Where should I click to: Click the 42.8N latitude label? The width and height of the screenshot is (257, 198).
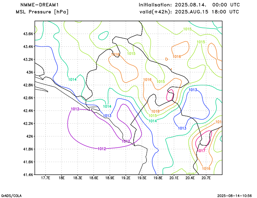pyautogui.click(x=28, y=85)
